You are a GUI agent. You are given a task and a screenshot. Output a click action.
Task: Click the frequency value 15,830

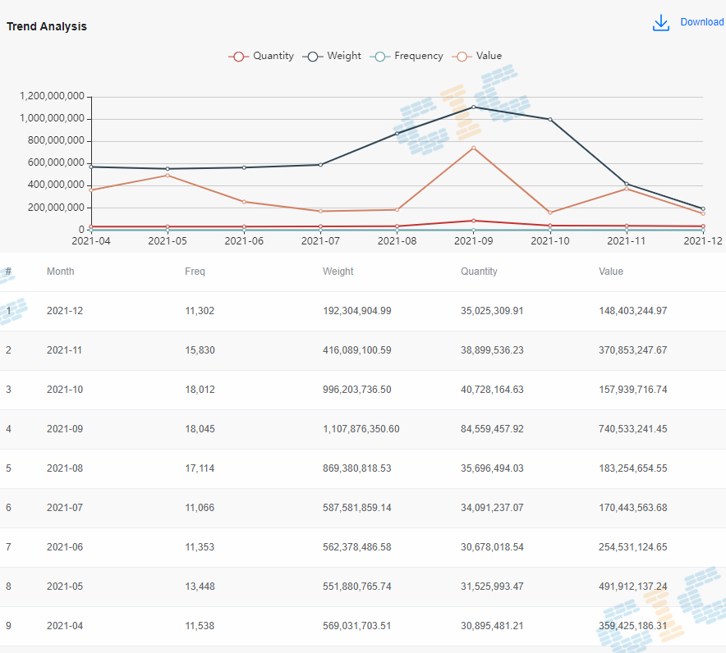click(x=200, y=350)
